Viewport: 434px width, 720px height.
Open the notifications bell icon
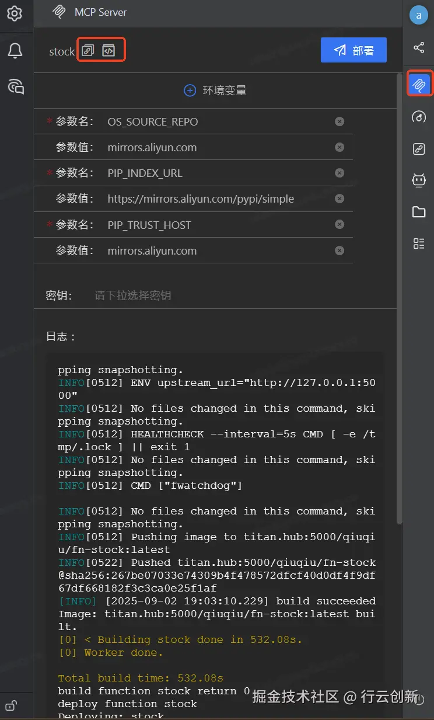point(15,51)
